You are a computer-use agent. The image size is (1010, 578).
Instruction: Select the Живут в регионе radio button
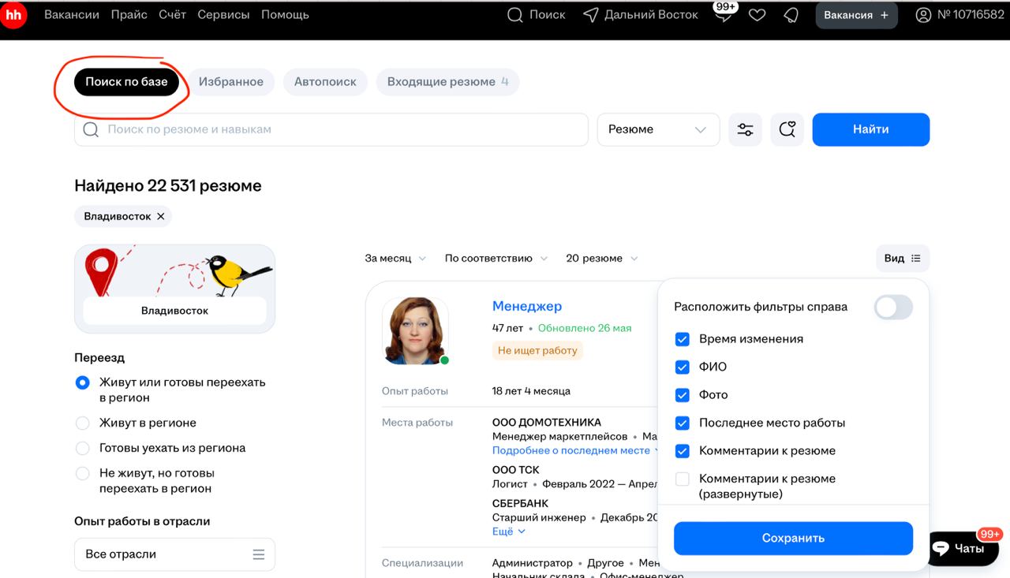pyautogui.click(x=82, y=423)
